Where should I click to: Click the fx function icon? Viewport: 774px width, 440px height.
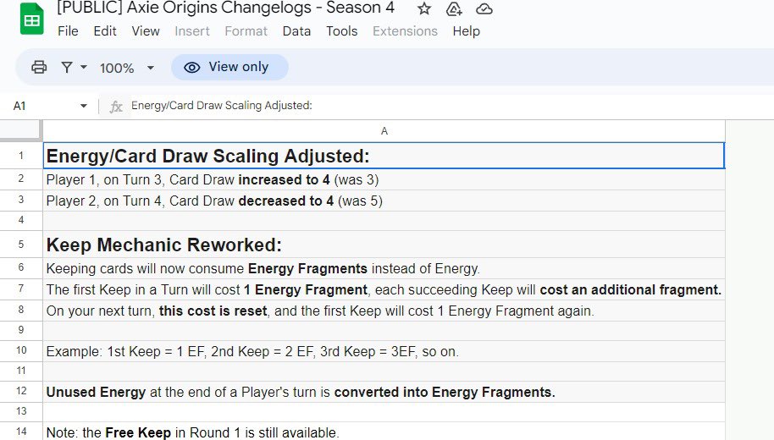click(115, 107)
